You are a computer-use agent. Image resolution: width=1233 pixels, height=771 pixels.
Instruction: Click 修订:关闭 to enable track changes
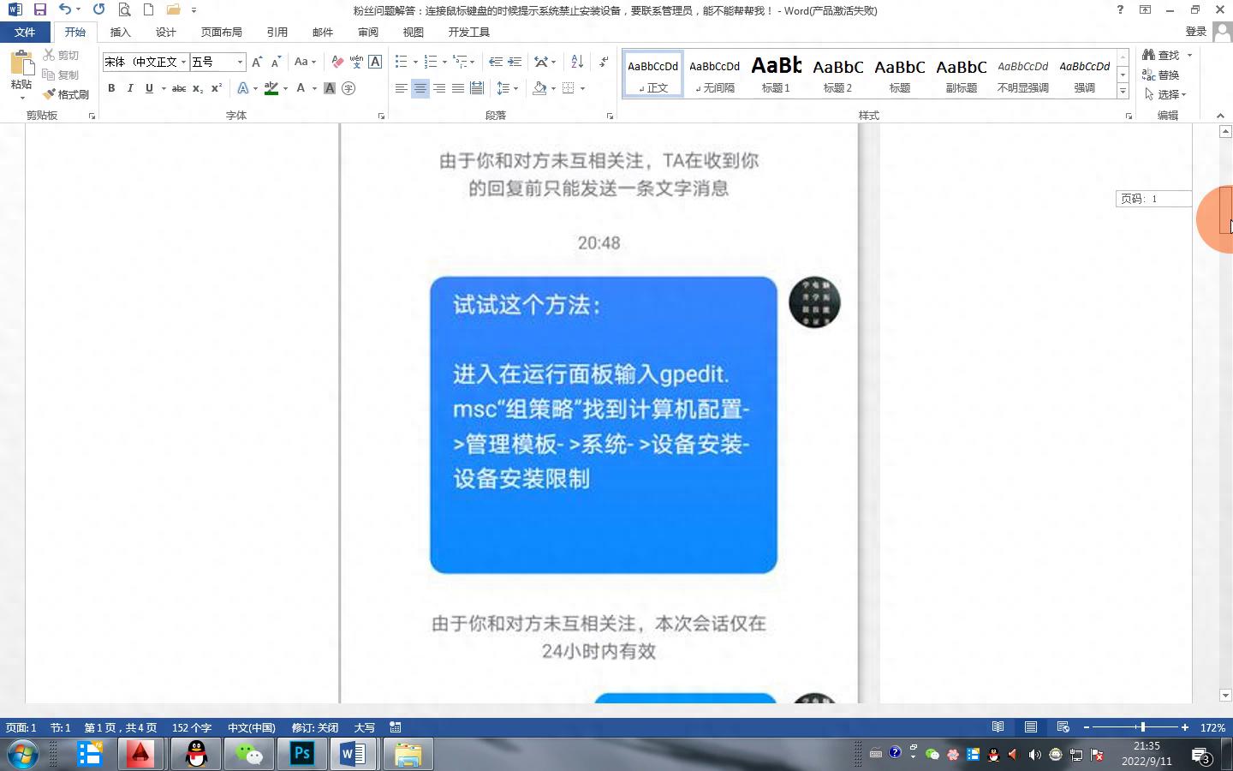click(x=314, y=727)
